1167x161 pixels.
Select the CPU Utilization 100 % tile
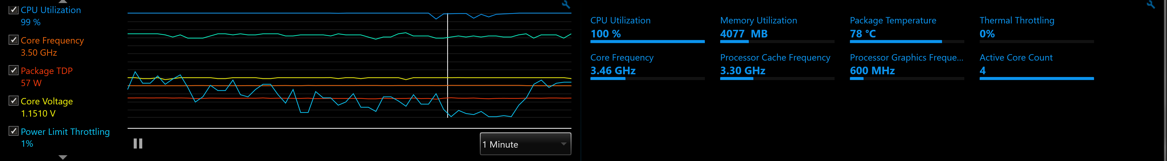tap(647, 30)
